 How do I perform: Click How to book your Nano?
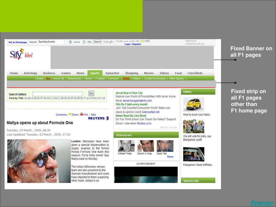click(196, 115)
